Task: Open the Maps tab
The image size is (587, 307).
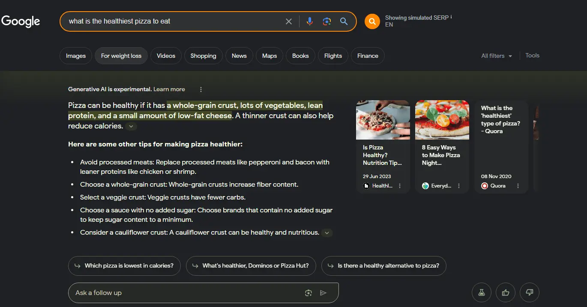Action: click(x=270, y=56)
